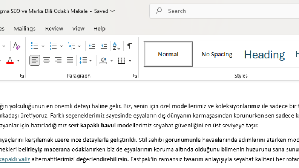
Task: Apply borders to selection
Action: (121, 60)
